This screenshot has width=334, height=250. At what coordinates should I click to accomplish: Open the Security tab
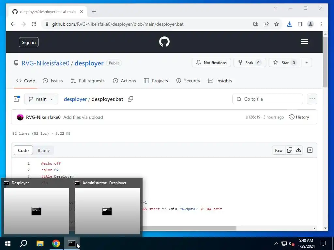click(188, 81)
